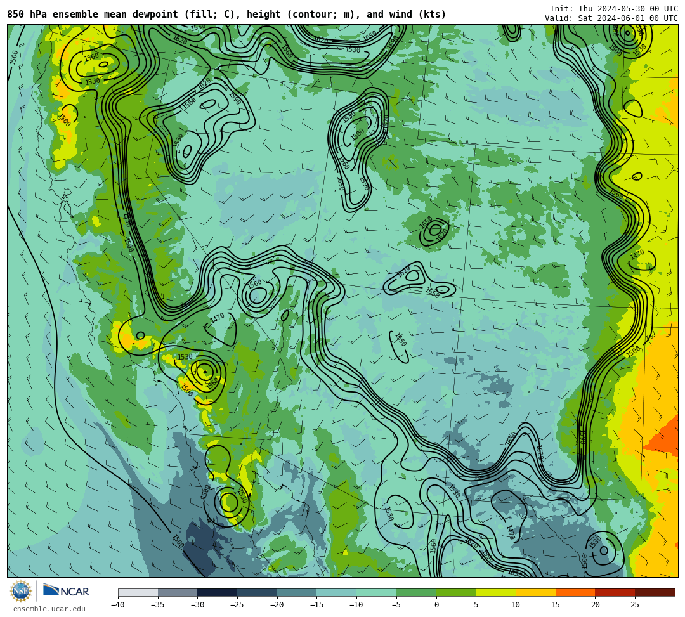The height and width of the screenshot is (617, 685).
Task: Click the dark blue -30 to -25 colorbar segment
Action: point(217,592)
